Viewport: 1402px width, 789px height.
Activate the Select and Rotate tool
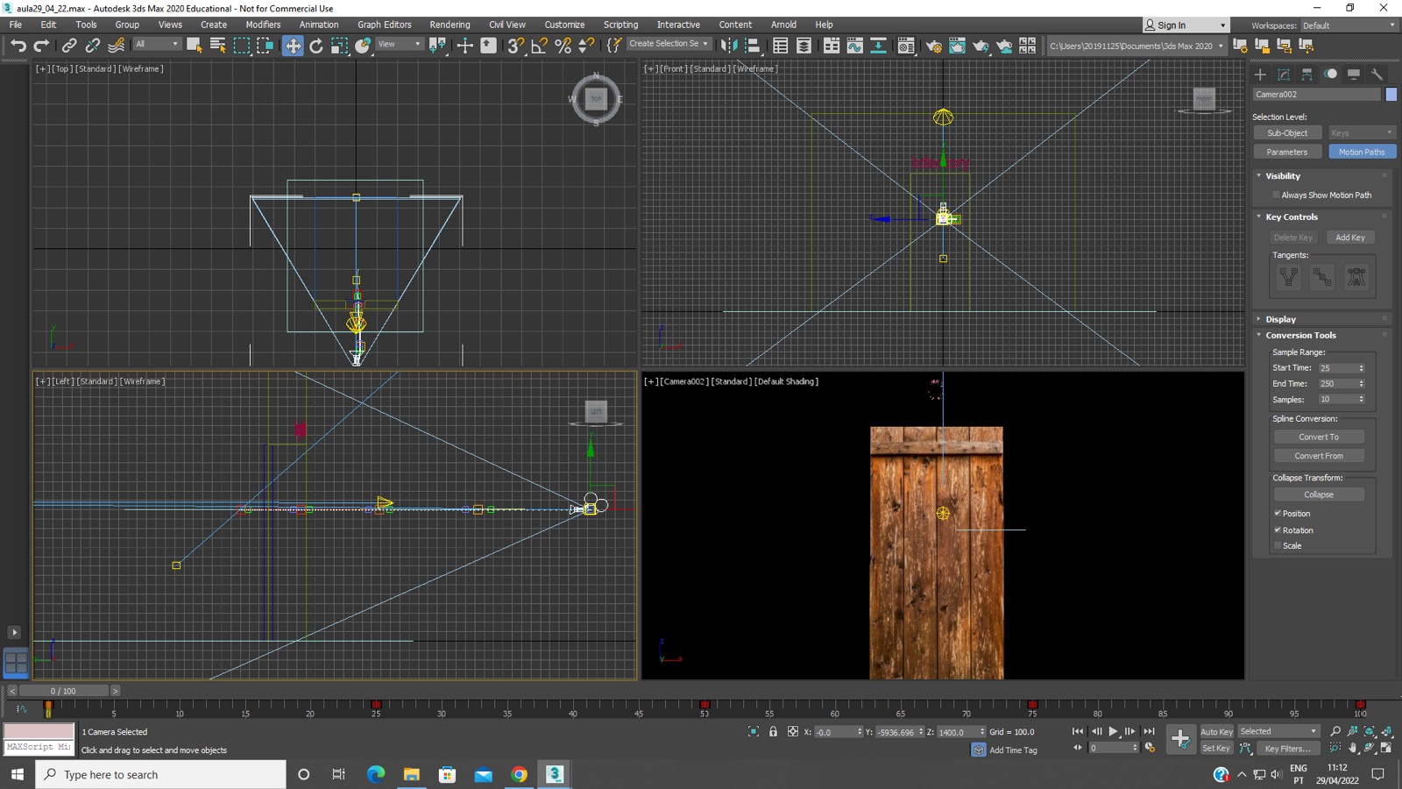[316, 46]
